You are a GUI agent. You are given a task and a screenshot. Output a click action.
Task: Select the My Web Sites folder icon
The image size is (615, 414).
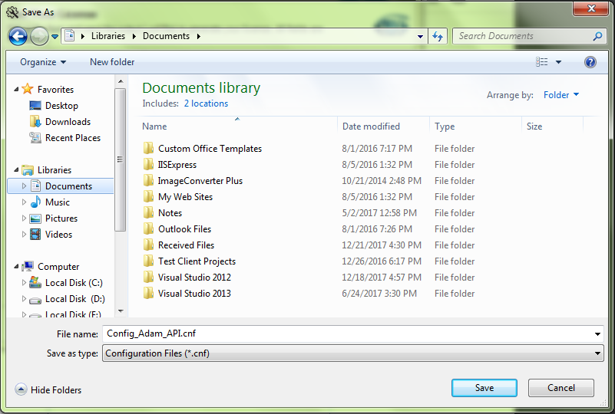[148, 196]
